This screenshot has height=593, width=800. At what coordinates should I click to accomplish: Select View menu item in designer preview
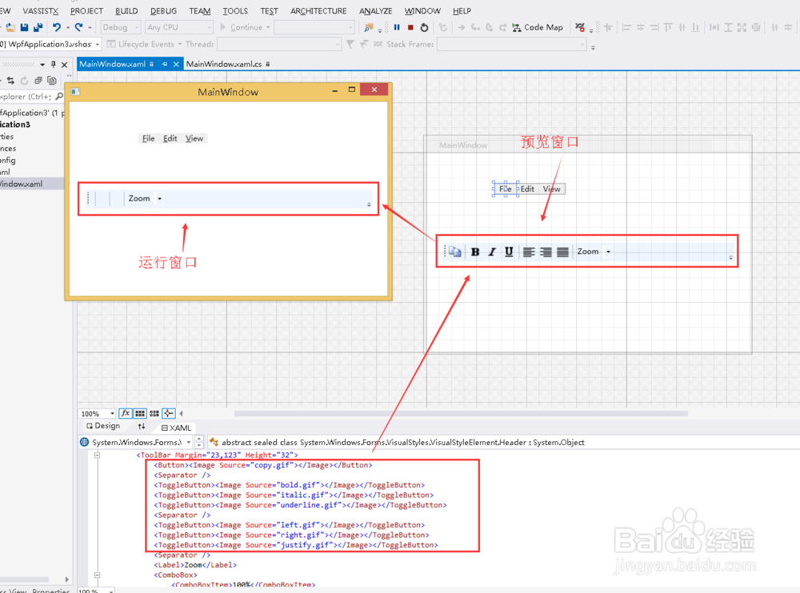551,189
